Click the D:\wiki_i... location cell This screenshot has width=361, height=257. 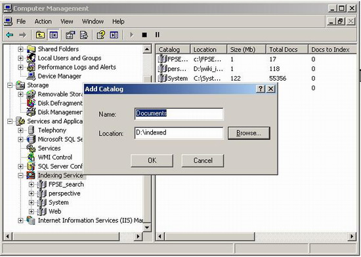click(x=208, y=69)
